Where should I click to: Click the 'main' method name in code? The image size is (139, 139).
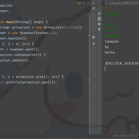(x=10, y=22)
